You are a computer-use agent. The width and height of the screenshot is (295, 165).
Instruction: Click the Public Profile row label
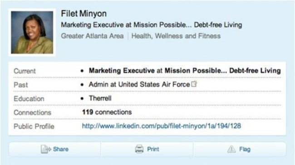click(34, 127)
